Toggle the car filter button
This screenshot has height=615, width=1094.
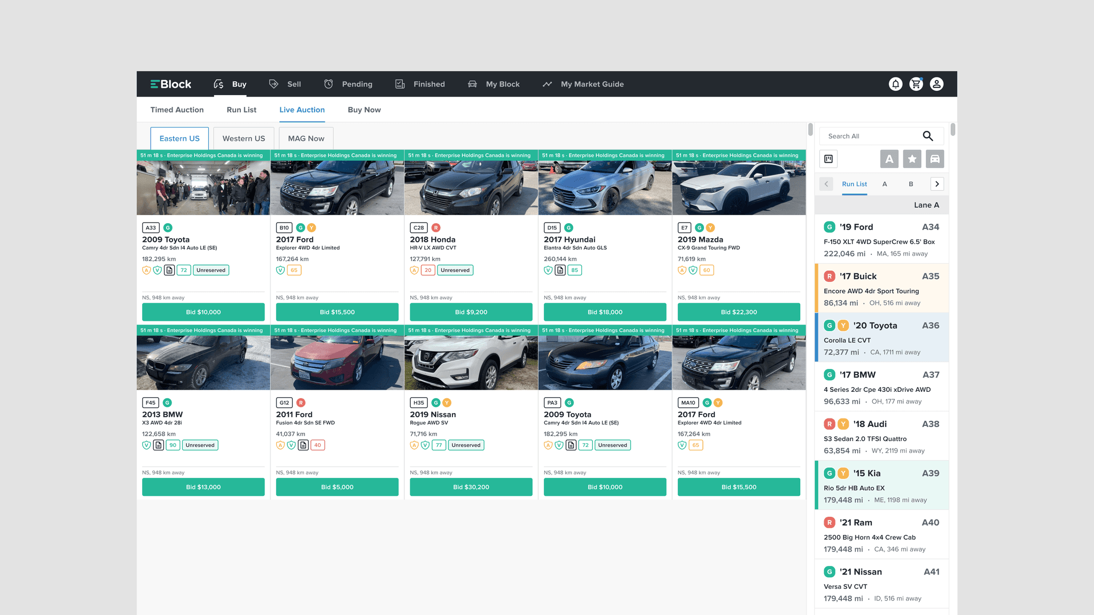tap(935, 159)
